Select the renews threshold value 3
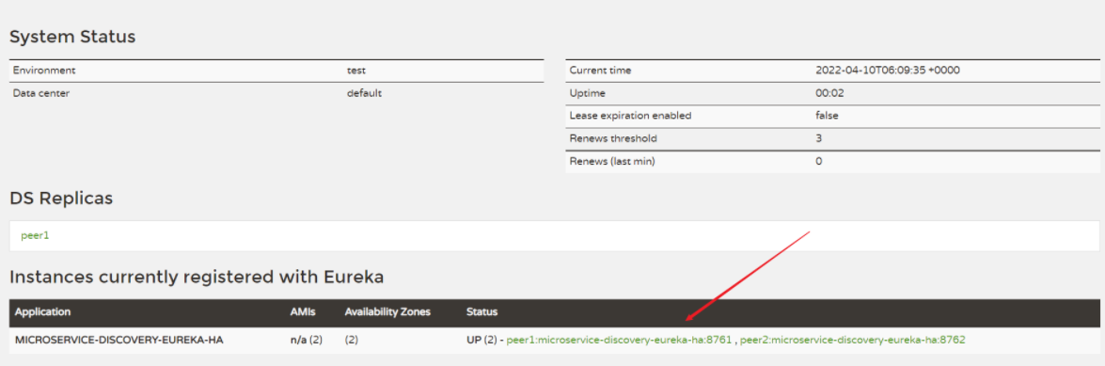Screen dimensions: 1105x366 click(819, 138)
